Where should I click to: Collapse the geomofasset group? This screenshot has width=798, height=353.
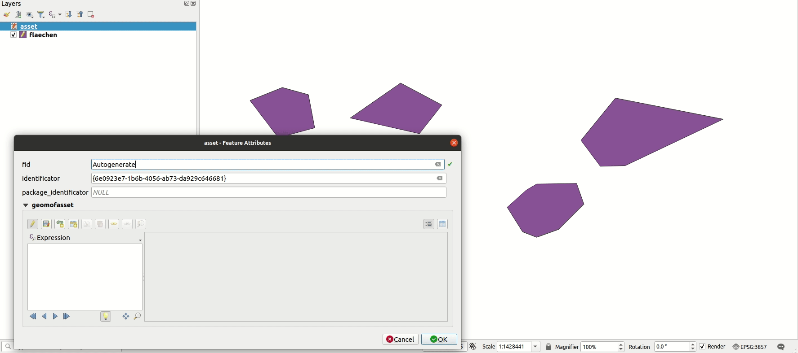pyautogui.click(x=26, y=205)
